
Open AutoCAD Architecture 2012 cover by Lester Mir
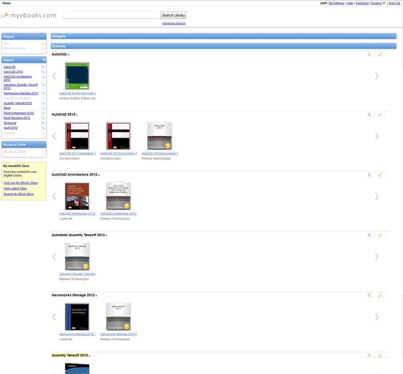click(77, 196)
